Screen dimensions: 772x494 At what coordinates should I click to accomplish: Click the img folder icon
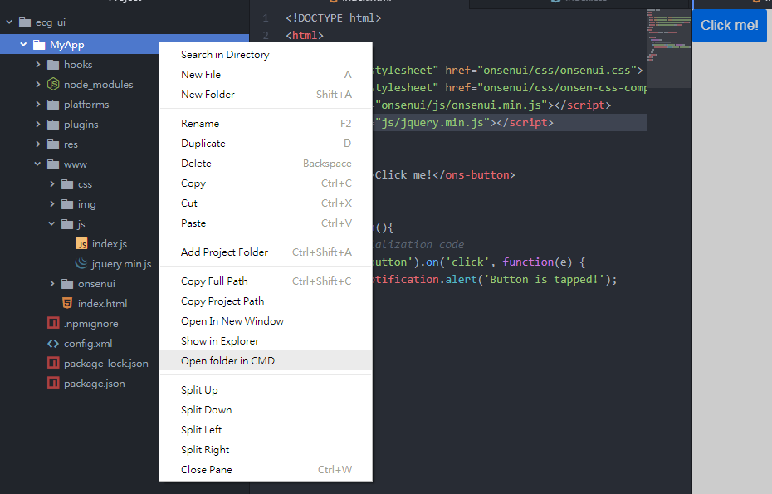pyautogui.click(x=67, y=204)
